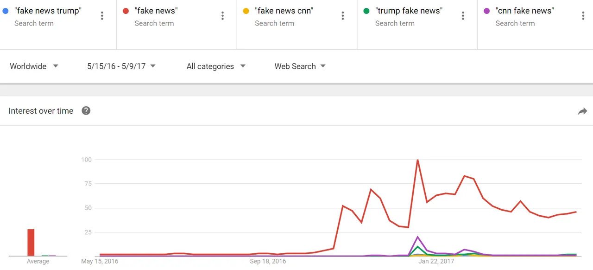Edit the "fake news cnn" search term

[284, 11]
